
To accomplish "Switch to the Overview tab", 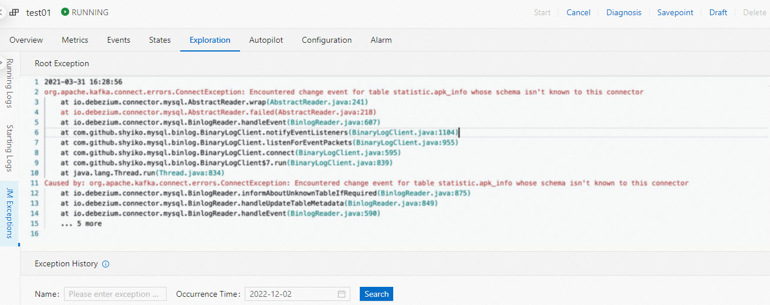I will [x=26, y=40].
